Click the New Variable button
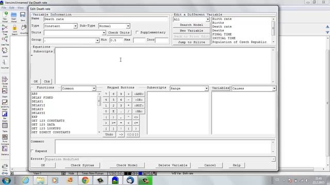 tap(191, 31)
